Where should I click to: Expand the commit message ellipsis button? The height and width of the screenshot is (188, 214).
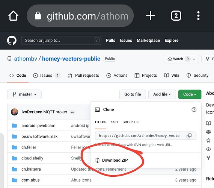pos(72,112)
